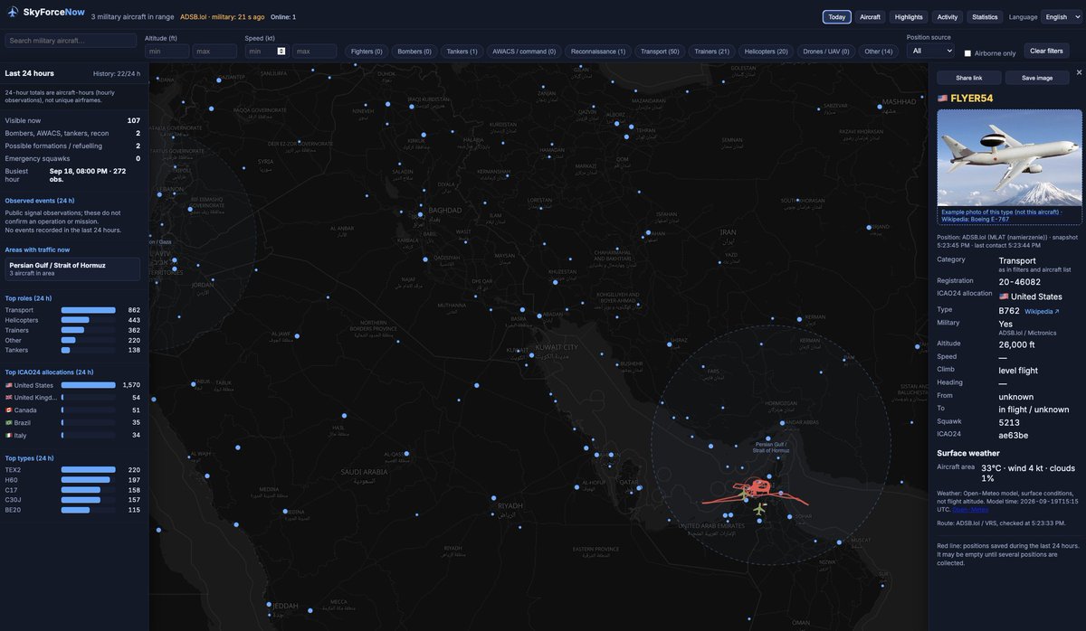Select the Persian Gulf / Strait of Hormuz area card
The width and height of the screenshot is (1086, 631).
pos(72,268)
